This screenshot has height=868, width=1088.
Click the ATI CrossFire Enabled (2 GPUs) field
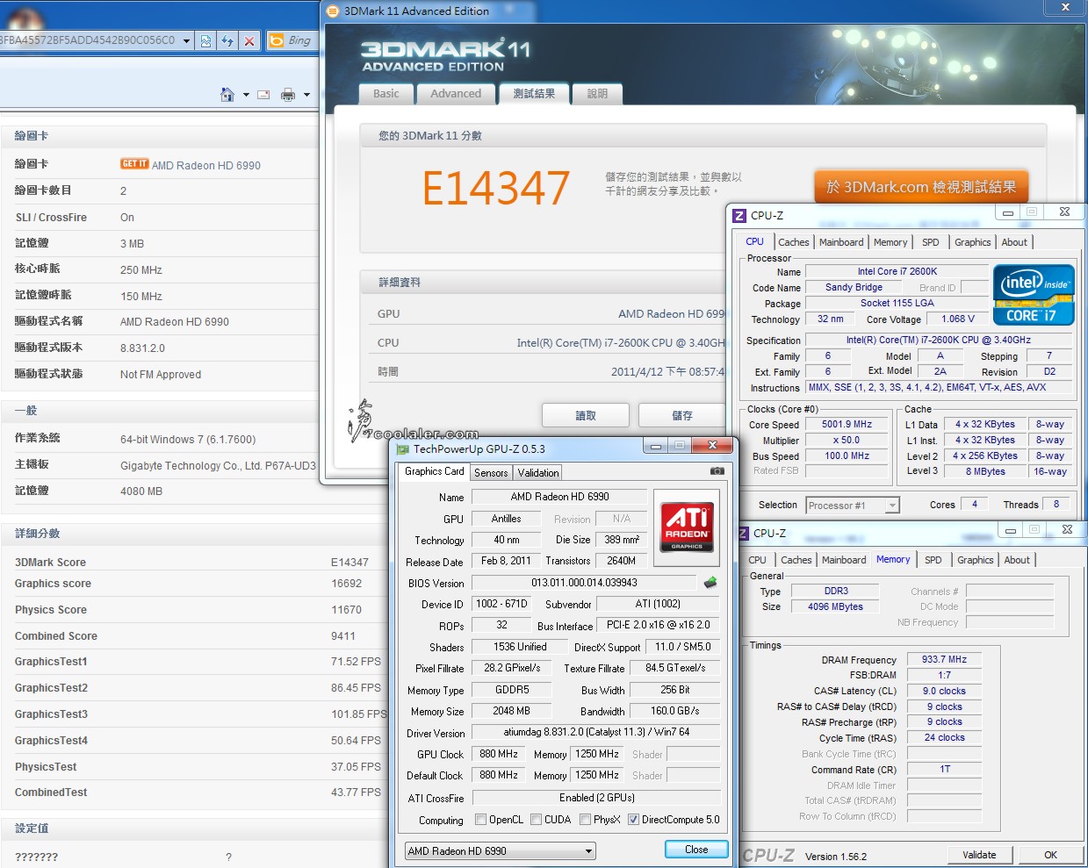tap(596, 798)
